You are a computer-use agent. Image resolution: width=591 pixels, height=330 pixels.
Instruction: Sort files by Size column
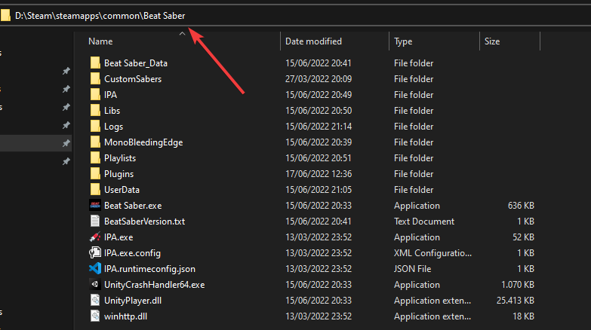tap(492, 41)
